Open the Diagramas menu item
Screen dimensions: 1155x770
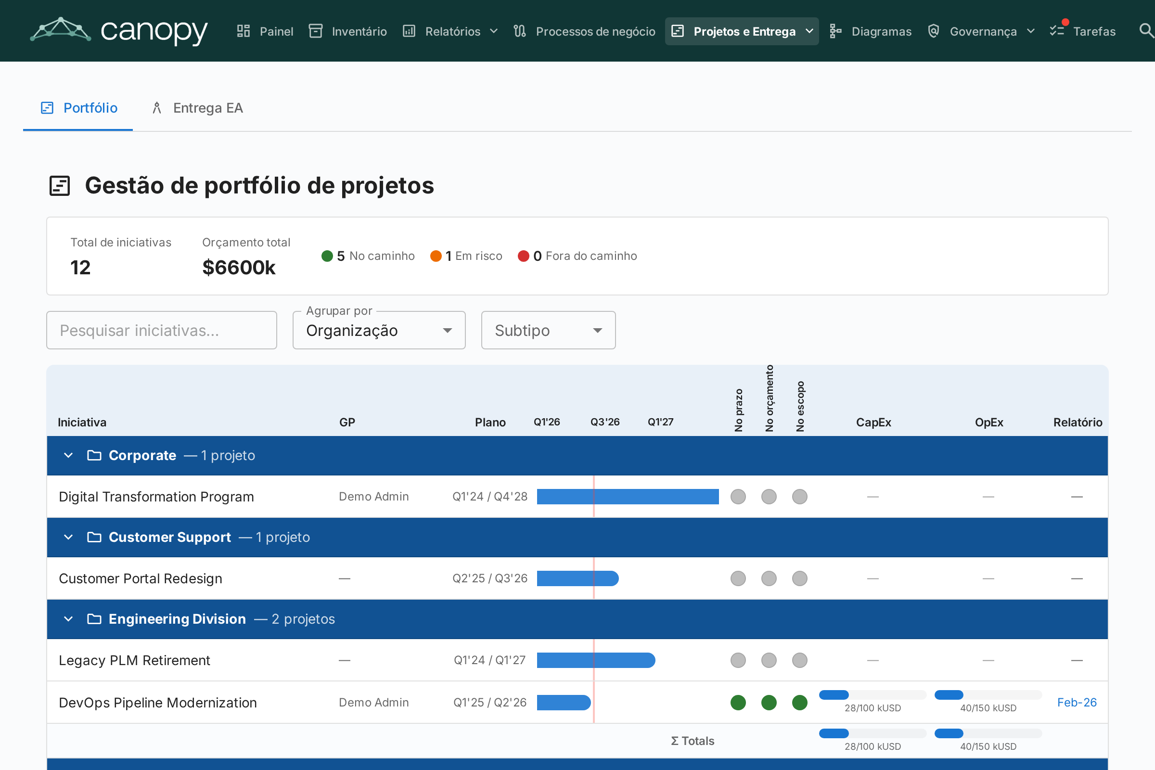coord(870,31)
